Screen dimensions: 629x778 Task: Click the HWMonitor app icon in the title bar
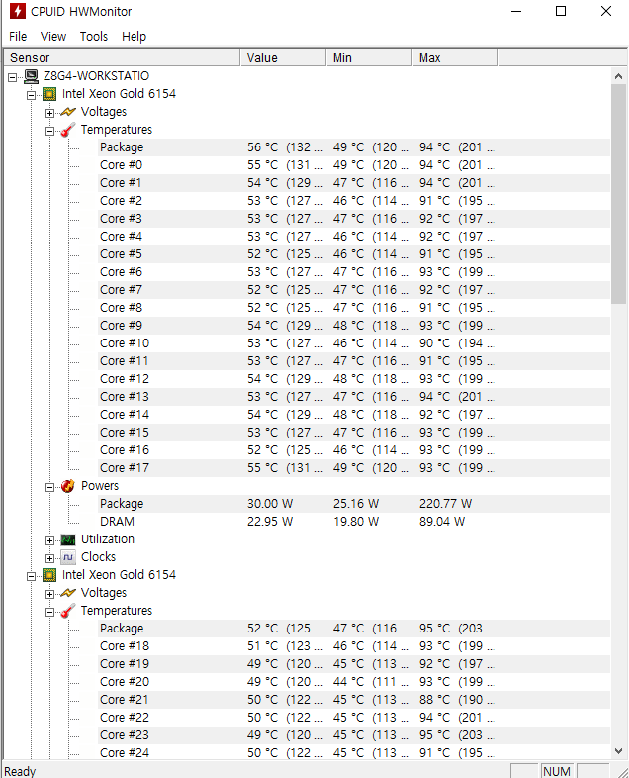[x=18, y=11]
